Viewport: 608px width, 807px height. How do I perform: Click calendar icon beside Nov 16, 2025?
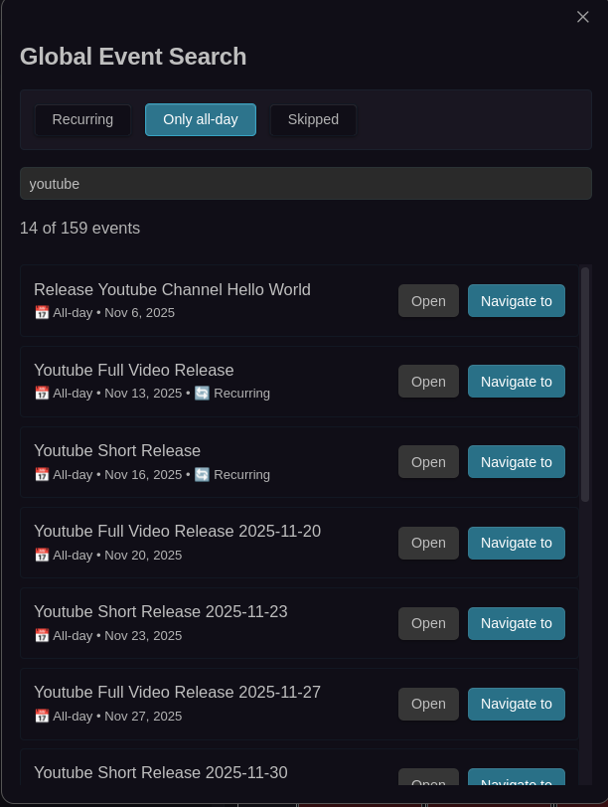click(x=42, y=474)
